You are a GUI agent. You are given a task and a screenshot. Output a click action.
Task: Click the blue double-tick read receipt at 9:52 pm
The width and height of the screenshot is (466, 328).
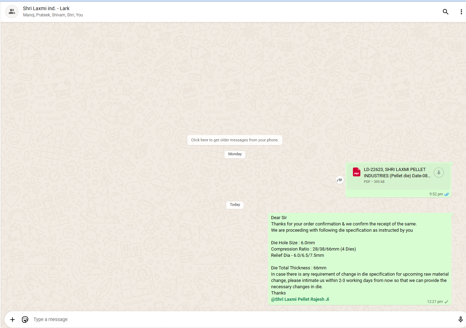coord(447,194)
